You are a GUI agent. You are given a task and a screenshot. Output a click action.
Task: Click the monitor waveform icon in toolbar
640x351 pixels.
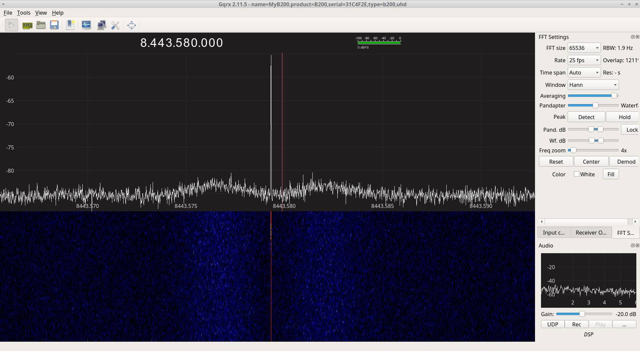tap(86, 25)
